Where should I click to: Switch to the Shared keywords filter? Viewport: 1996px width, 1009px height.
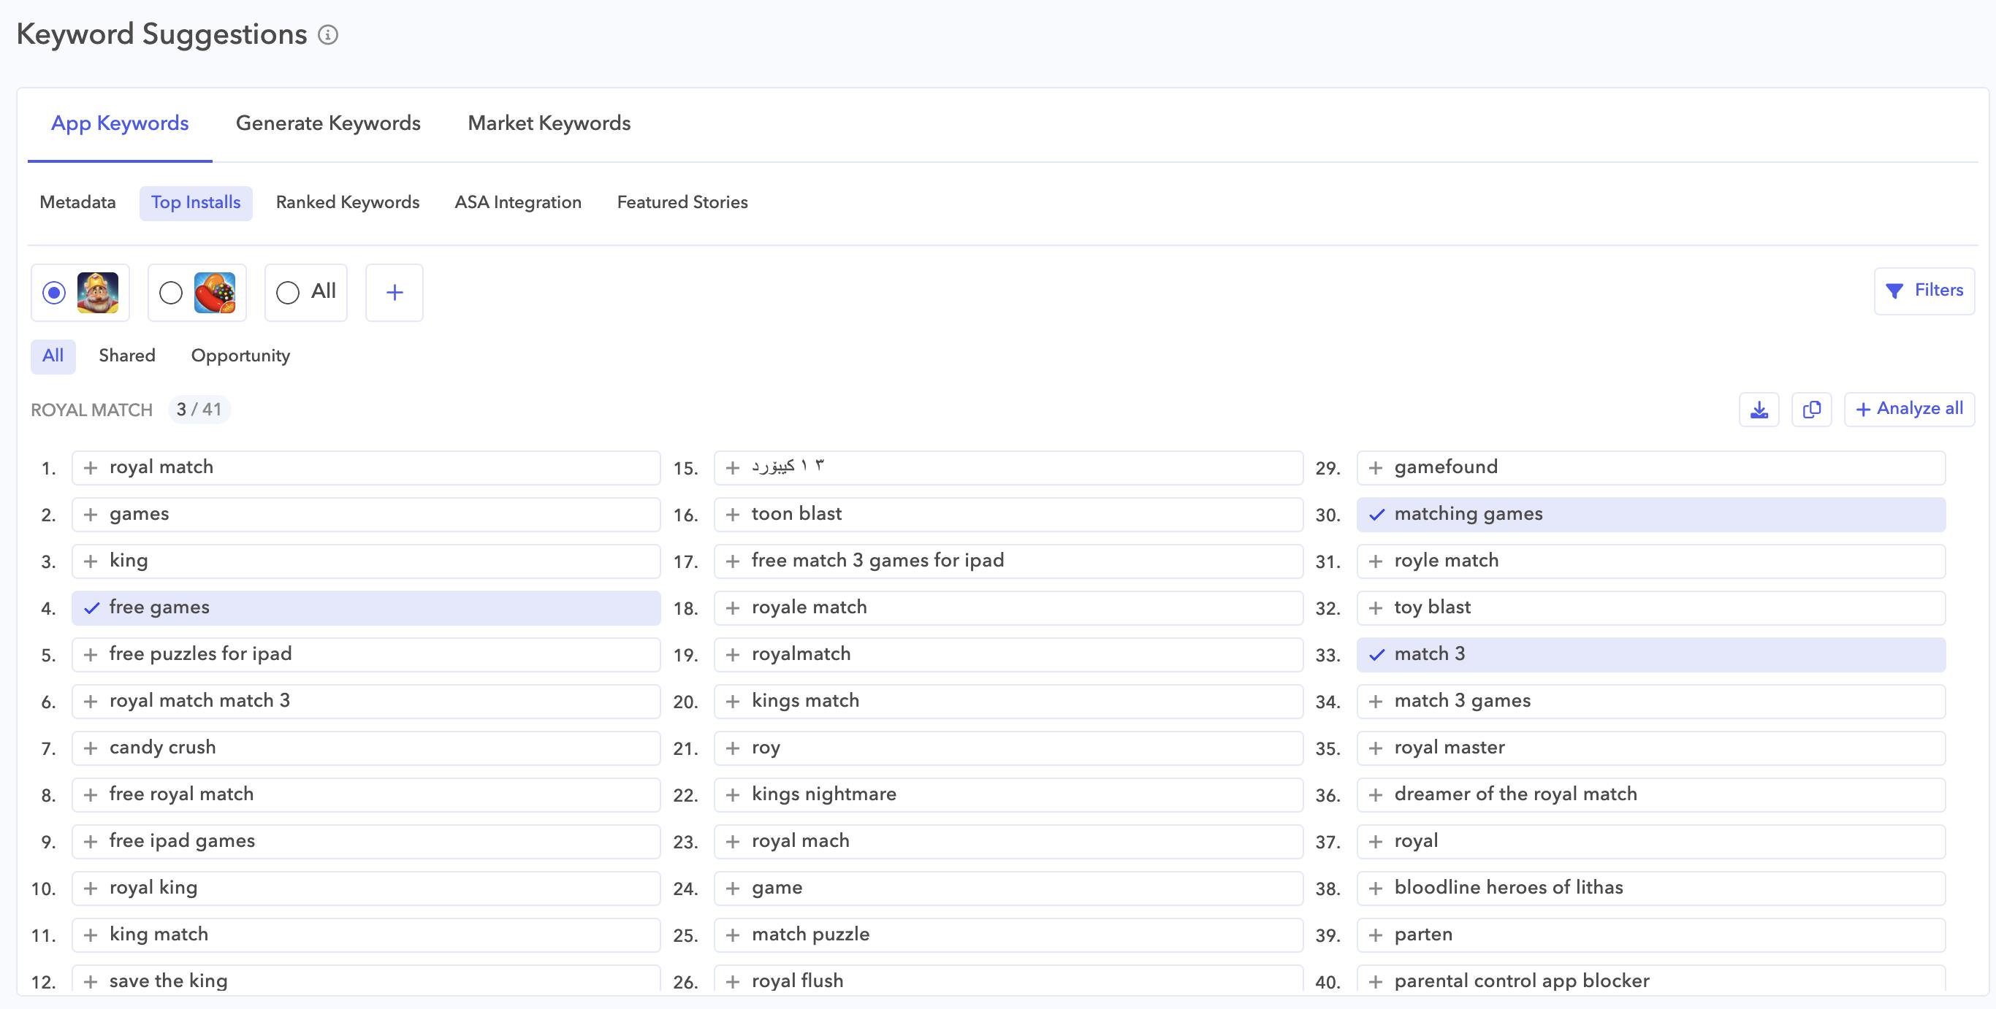click(127, 356)
